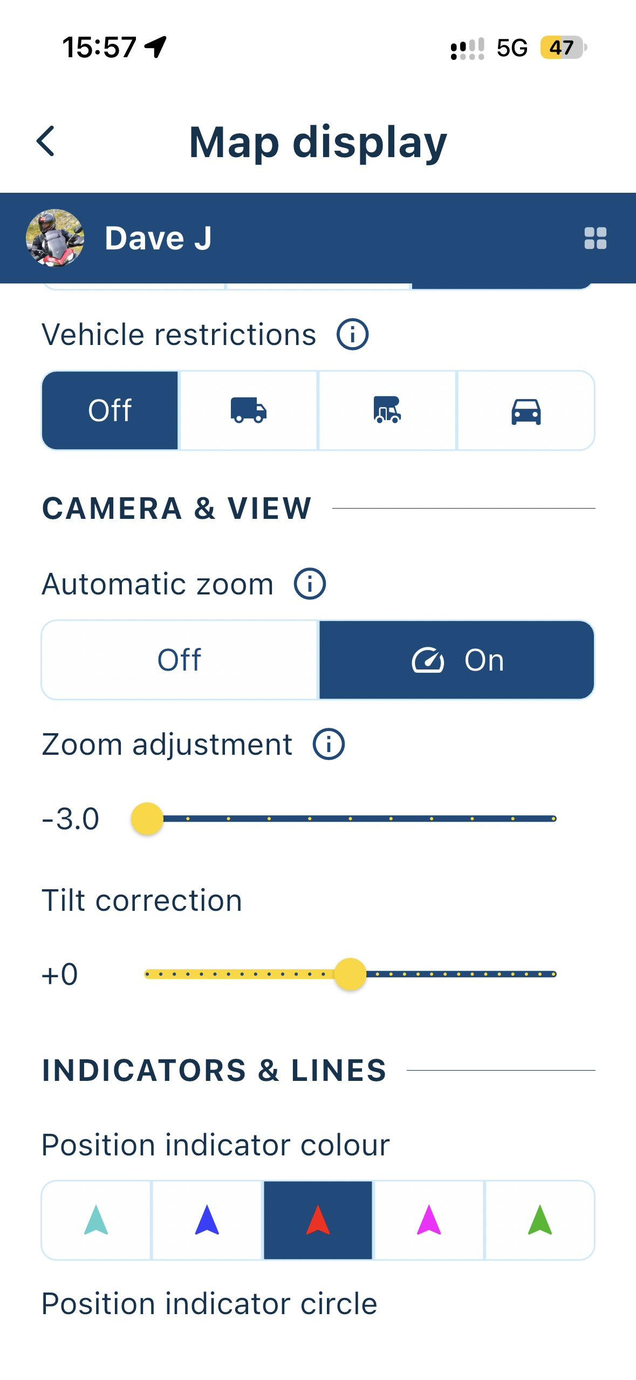Choose the magenta position indicator colour
636x1380 pixels.
(429, 1220)
